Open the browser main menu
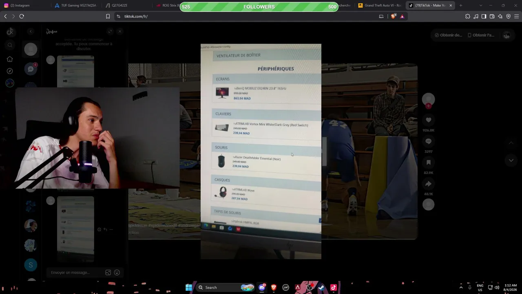This screenshot has width=522, height=294. 517,16
